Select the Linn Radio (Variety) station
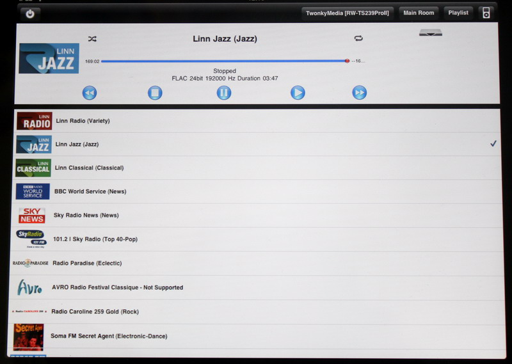Screen dimensions: 512x364 click(83, 121)
